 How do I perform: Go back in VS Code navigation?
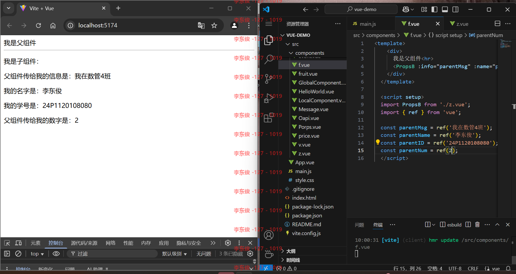pos(306,10)
